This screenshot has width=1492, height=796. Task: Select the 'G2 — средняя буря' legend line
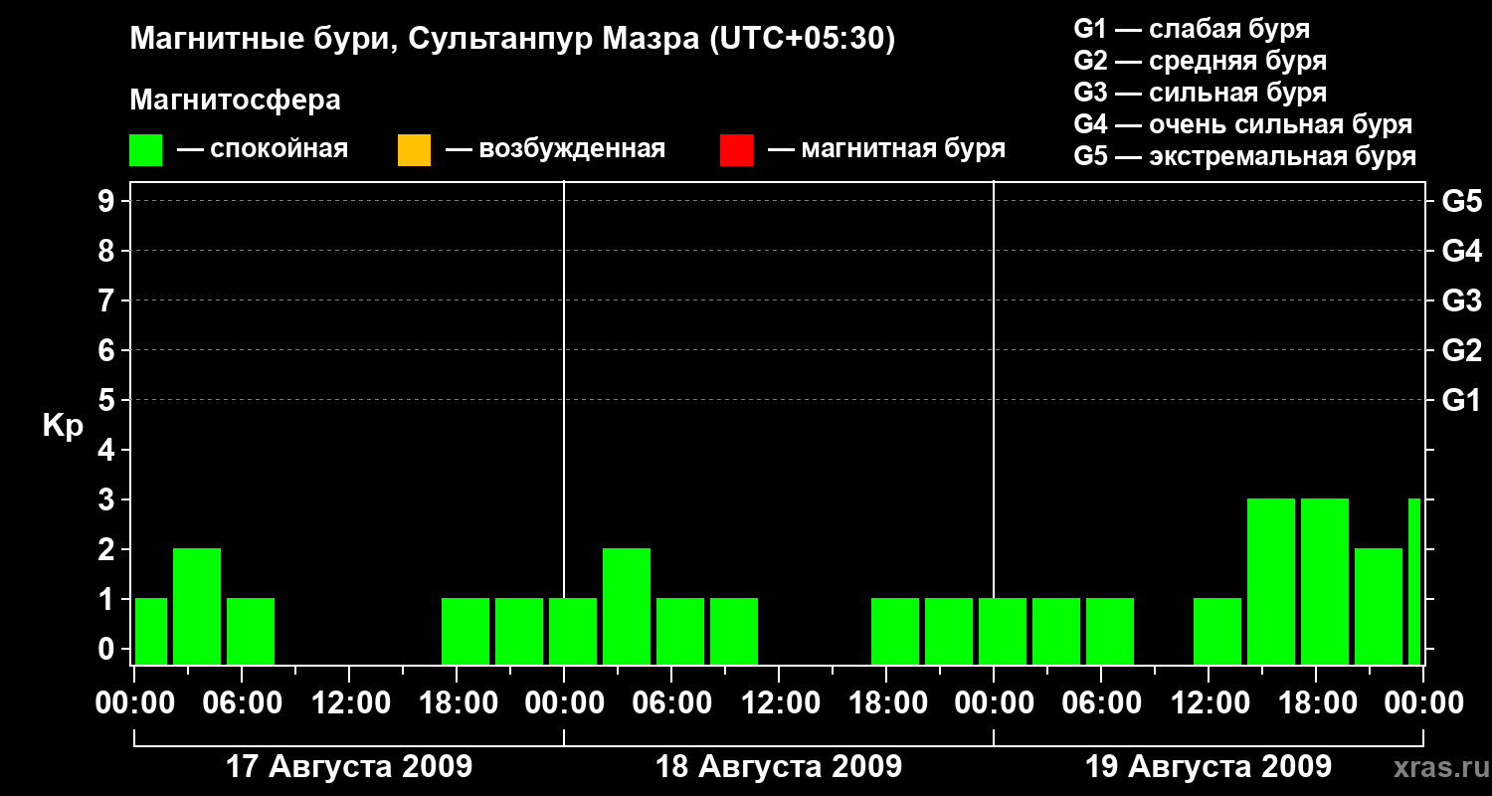click(x=1200, y=61)
